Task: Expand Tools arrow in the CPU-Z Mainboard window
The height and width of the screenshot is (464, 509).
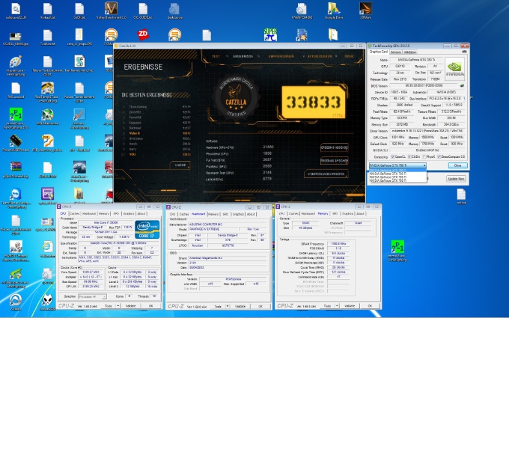Action: click(x=228, y=306)
